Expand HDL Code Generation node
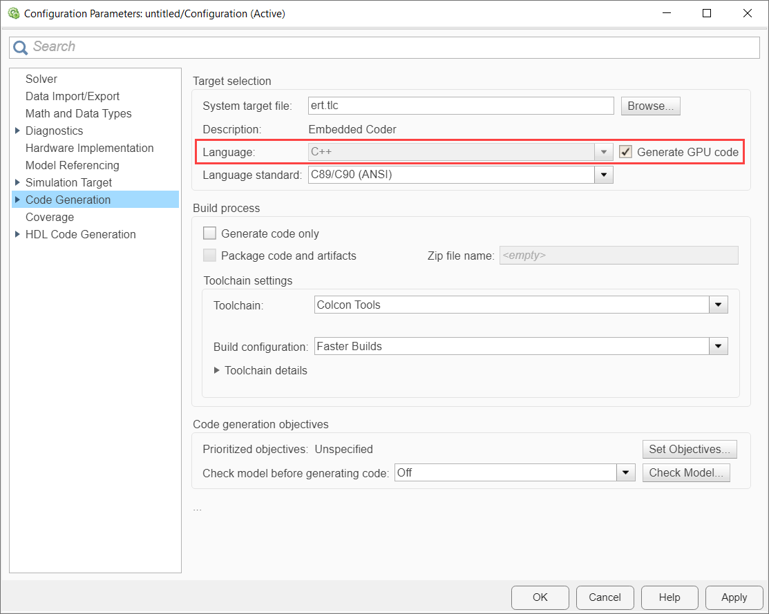Image resolution: width=769 pixels, height=614 pixels. coord(17,234)
